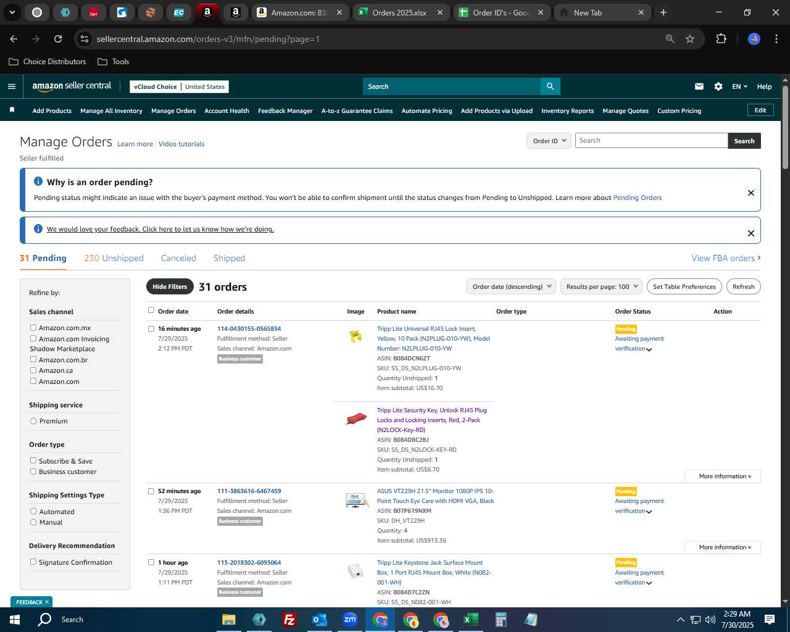This screenshot has height=632, width=790.
Task: Toggle the Amazon.com.br checkbox
Action: [x=33, y=359]
